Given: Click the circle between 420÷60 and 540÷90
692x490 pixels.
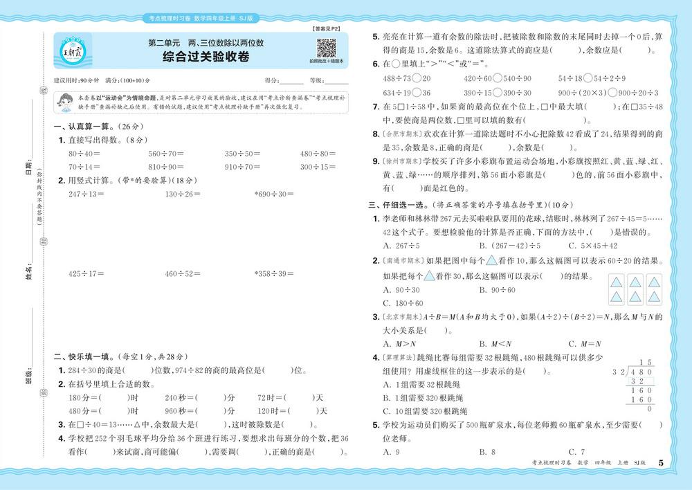Looking at the screenshot, I should tap(497, 78).
